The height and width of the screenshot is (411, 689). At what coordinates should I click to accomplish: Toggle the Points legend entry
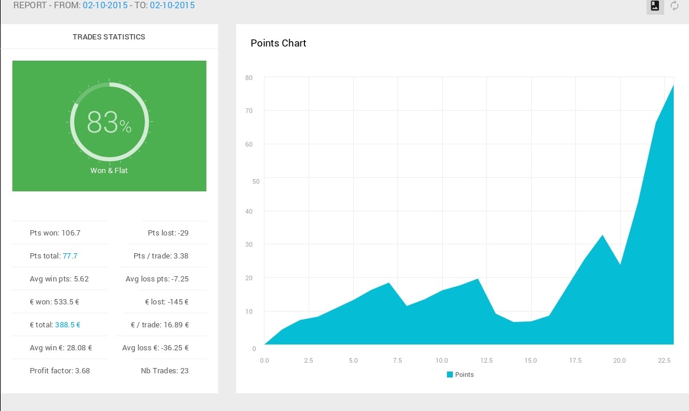click(x=460, y=374)
